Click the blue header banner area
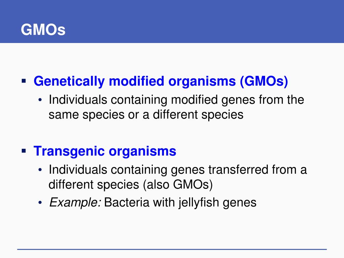The width and height of the screenshot is (344, 258). coord(172,21)
